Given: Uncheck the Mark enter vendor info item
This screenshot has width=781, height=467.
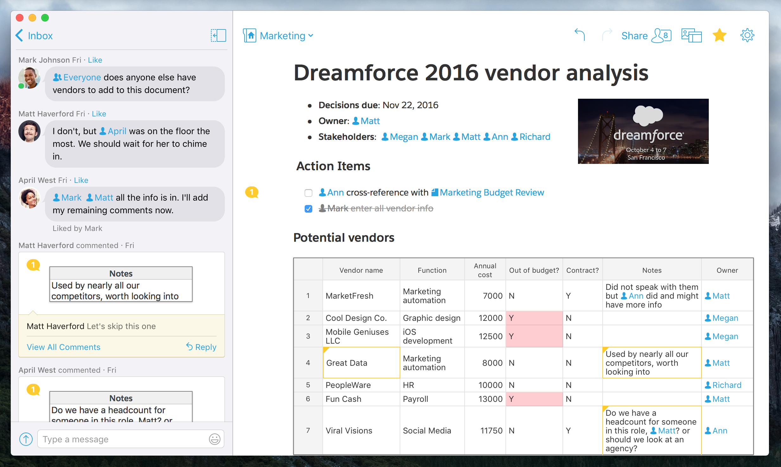Looking at the screenshot, I should (x=308, y=209).
